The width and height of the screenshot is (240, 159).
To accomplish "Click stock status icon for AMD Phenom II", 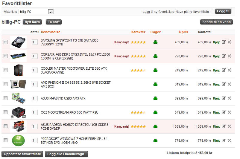I will click(x=155, y=84).
